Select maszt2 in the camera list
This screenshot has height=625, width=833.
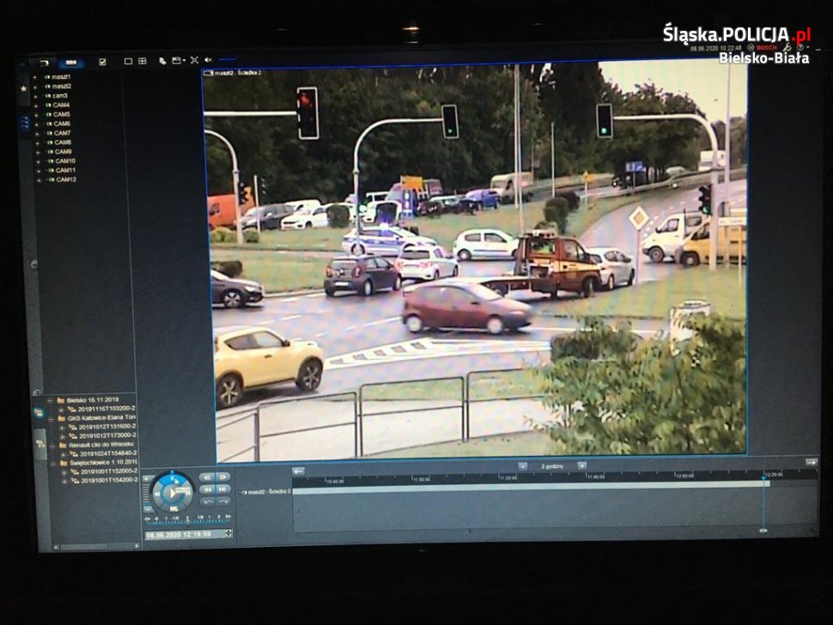[x=62, y=86]
